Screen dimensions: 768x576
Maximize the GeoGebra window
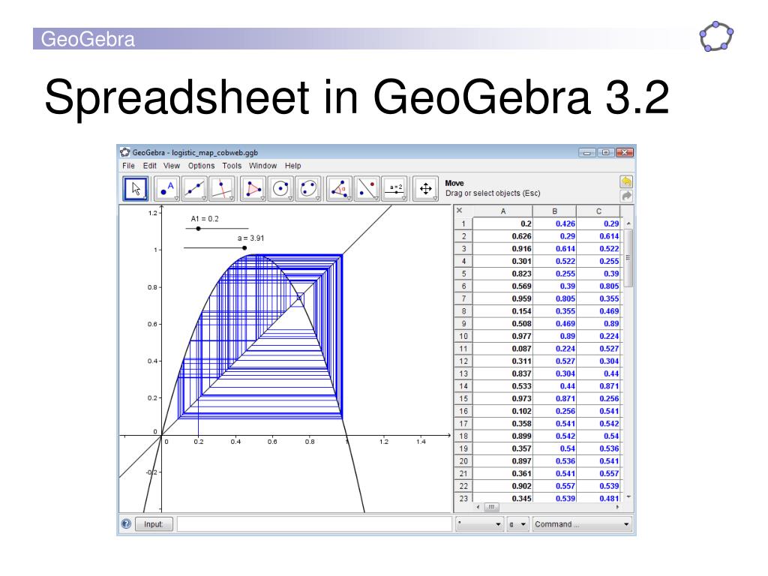[x=605, y=152]
